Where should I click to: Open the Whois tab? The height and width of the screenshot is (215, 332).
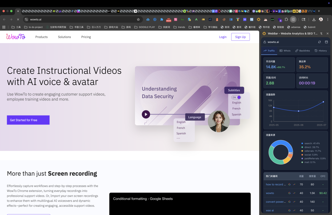tap(285, 51)
